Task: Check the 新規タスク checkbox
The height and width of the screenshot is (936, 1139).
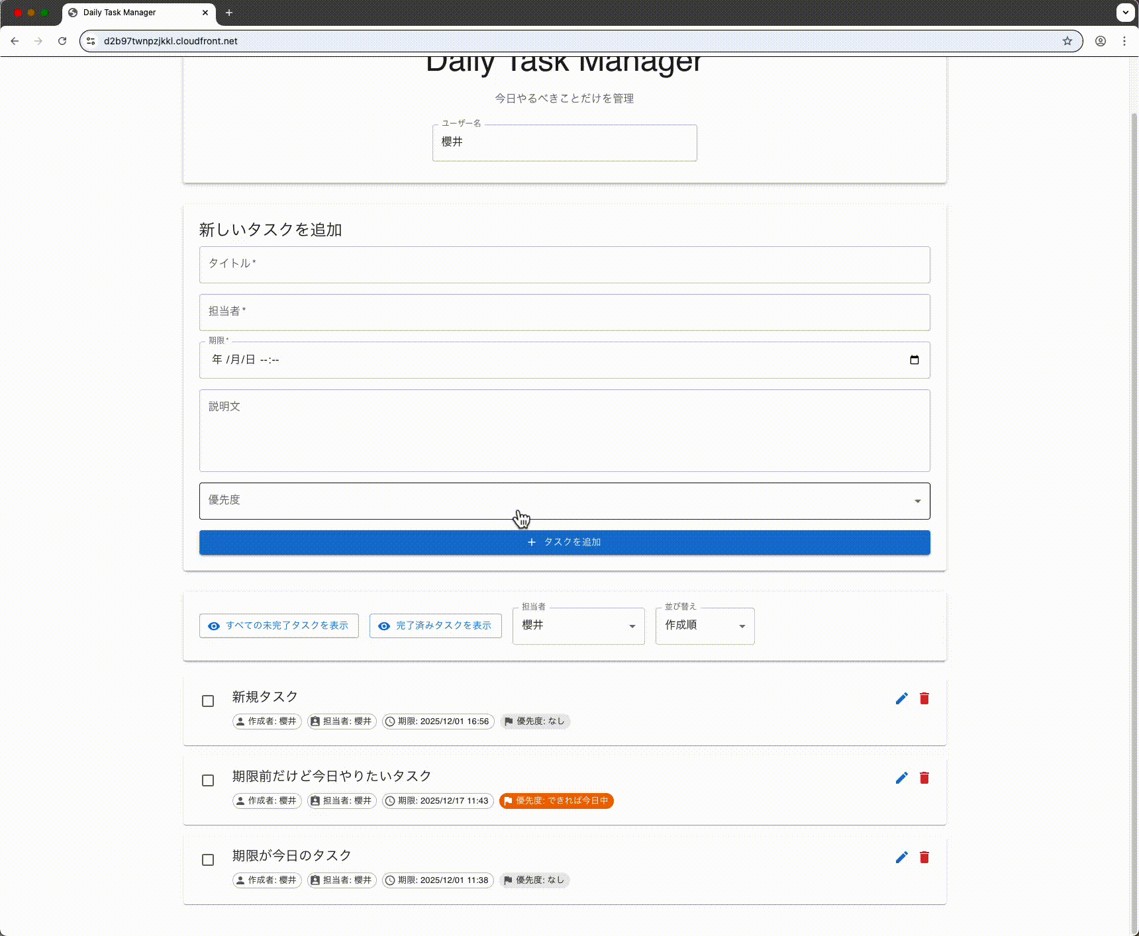Action: [208, 701]
